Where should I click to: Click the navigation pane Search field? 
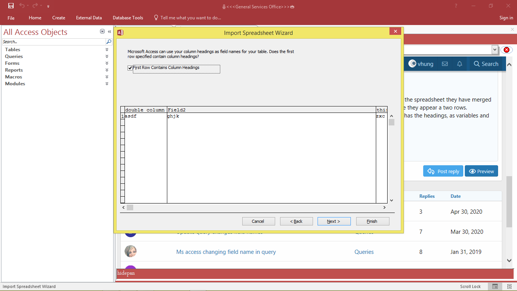(x=54, y=42)
